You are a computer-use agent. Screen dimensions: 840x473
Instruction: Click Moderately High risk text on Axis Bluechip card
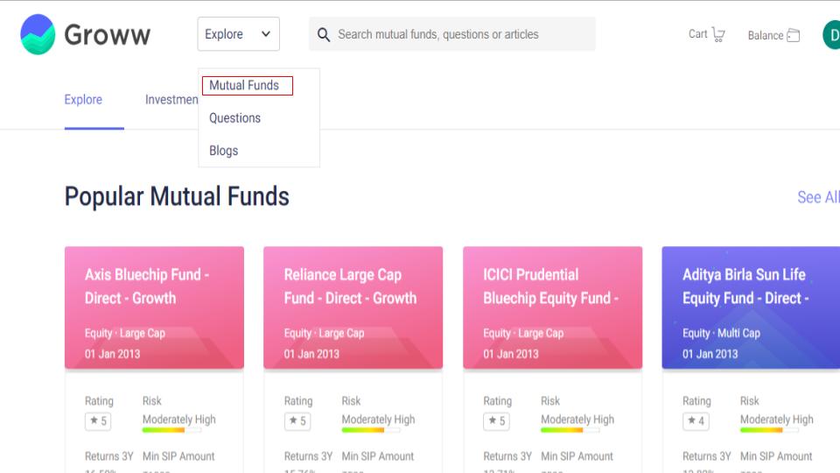(178, 420)
